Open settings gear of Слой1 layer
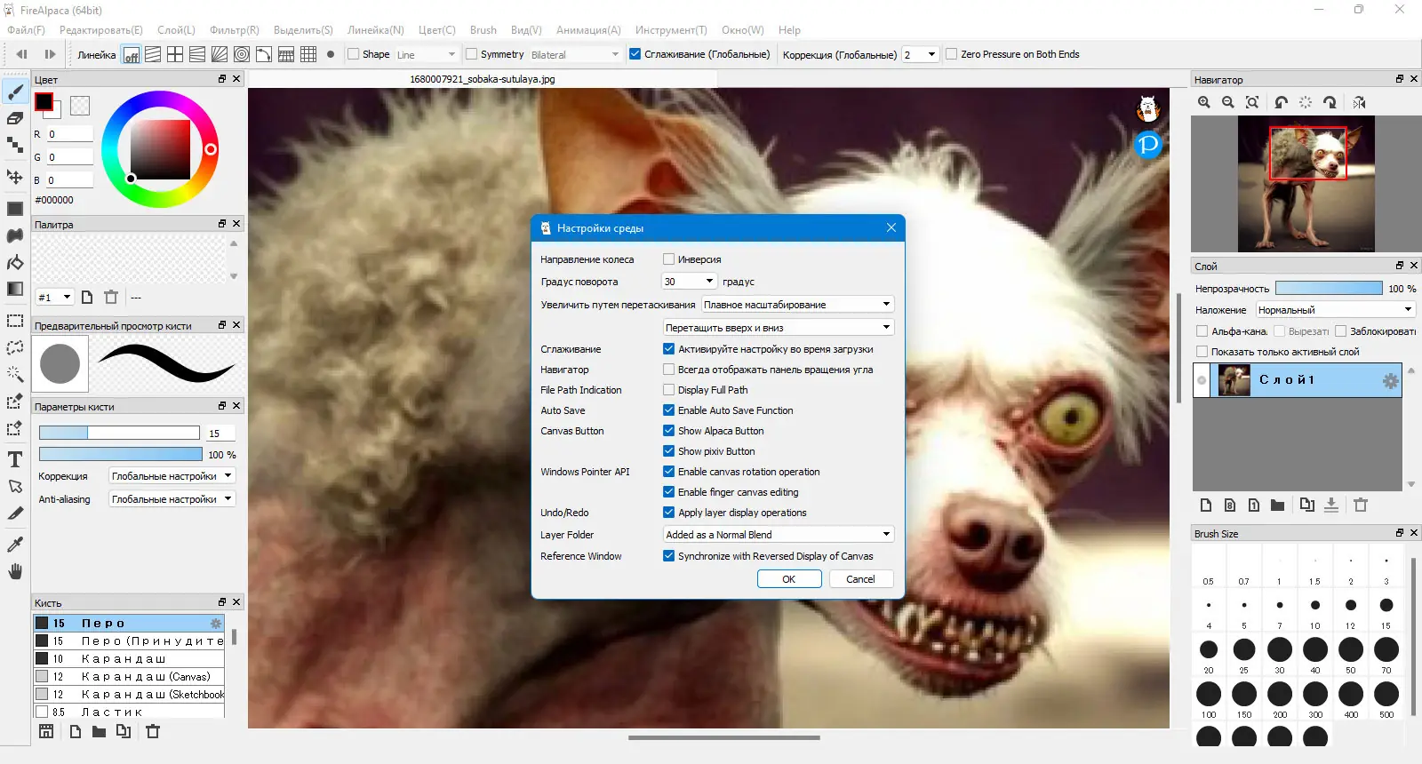The width and height of the screenshot is (1422, 764). coord(1390,381)
